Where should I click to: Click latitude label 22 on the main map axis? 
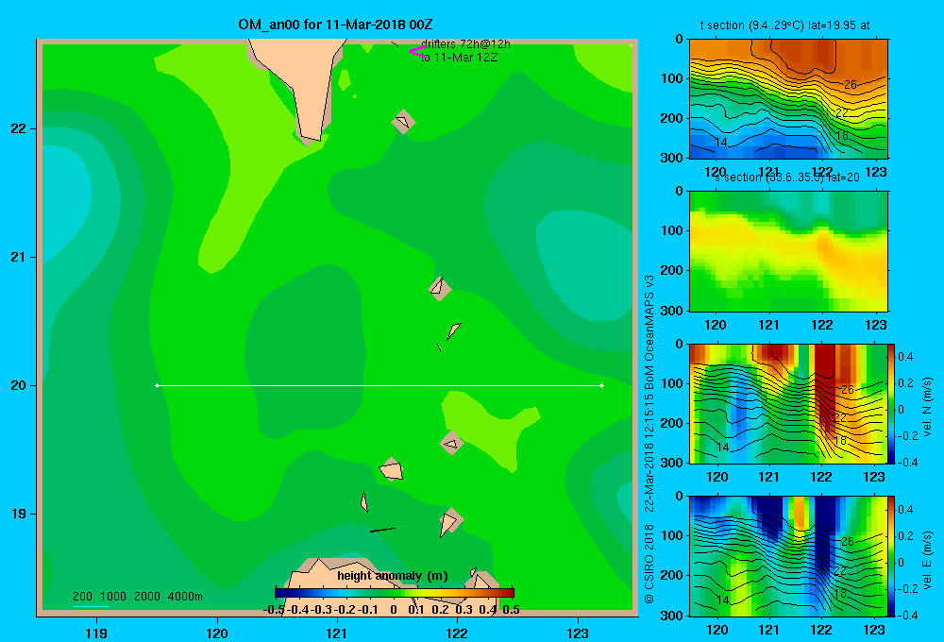[x=19, y=128]
